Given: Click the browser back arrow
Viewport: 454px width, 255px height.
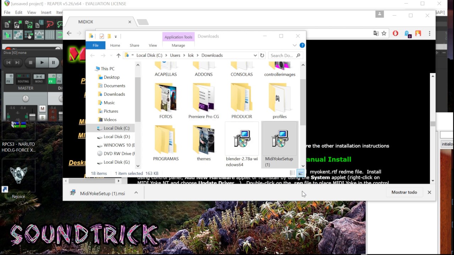Looking at the screenshot, I should [x=69, y=33].
